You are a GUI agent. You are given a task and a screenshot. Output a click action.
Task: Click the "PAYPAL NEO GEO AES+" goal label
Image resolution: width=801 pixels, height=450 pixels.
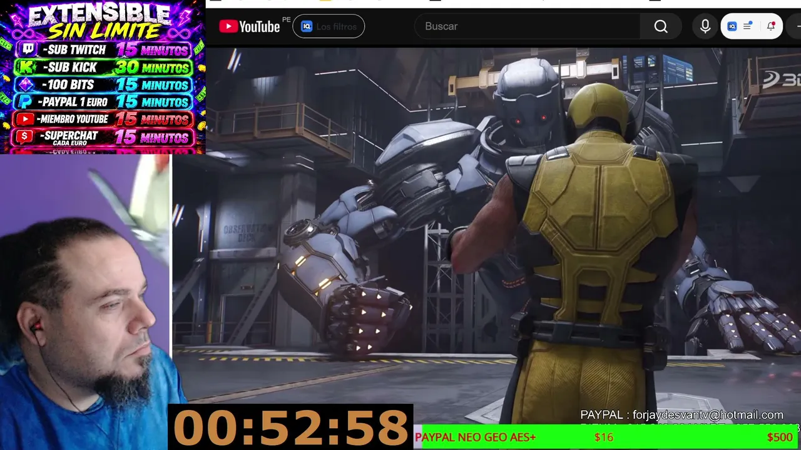[475, 437]
